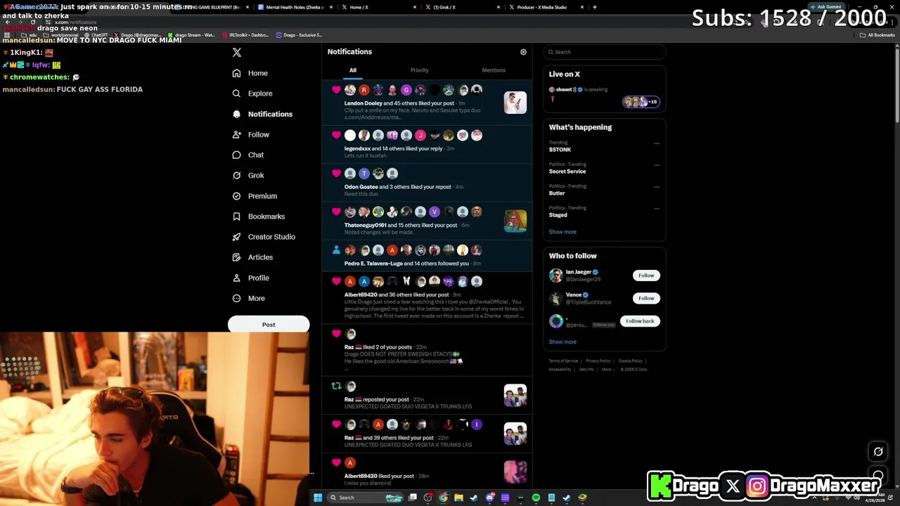Image resolution: width=900 pixels, height=506 pixels.
Task: Open options for $STONK trend
Action: (x=657, y=143)
